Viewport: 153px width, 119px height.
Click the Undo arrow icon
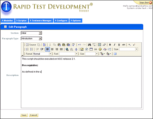coord(80,45)
